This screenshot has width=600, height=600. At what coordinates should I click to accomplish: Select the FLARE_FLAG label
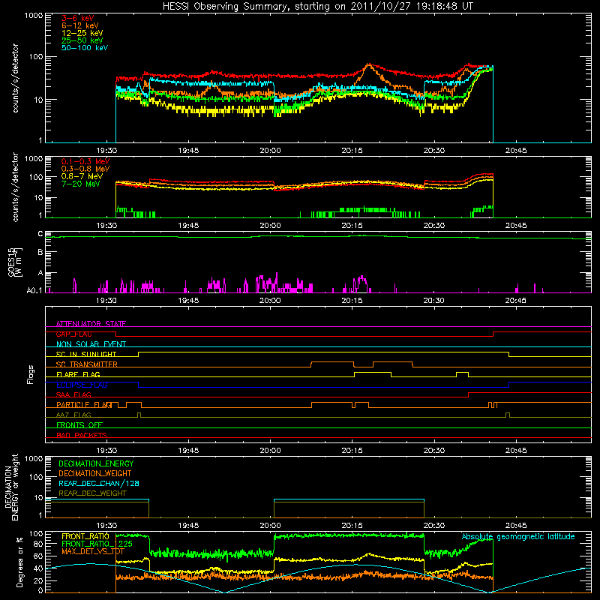coord(78,374)
